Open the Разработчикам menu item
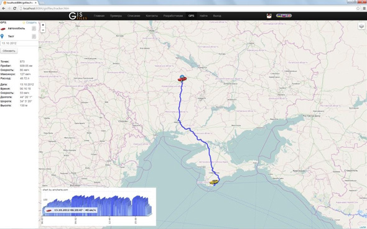367x229 pixels. [173, 16]
